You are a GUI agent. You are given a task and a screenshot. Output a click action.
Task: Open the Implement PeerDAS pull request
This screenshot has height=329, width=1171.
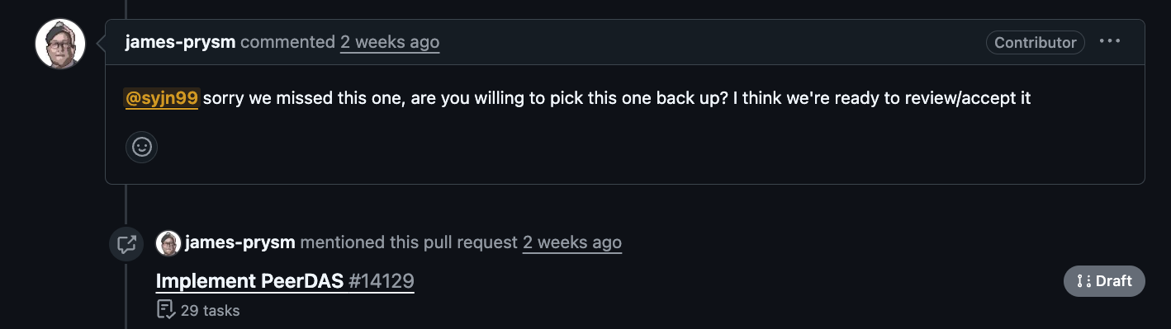(x=249, y=281)
